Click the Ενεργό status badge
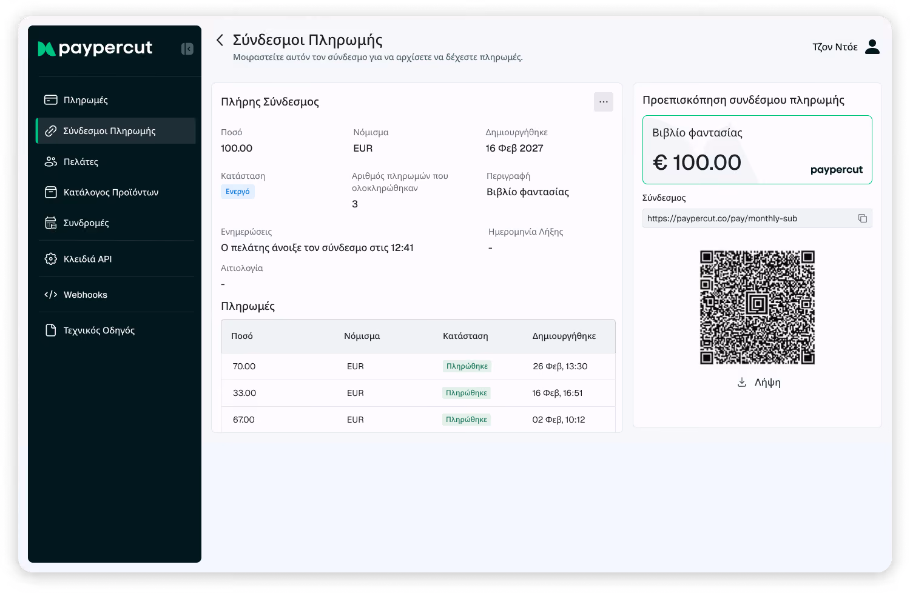Image resolution: width=910 pixels, height=593 pixels. coord(238,192)
